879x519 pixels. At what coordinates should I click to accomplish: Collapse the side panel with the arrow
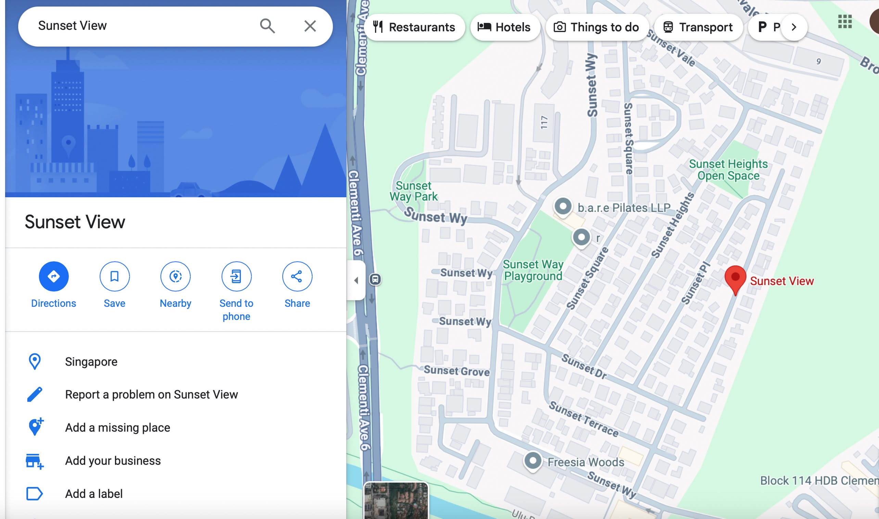pyautogui.click(x=356, y=280)
